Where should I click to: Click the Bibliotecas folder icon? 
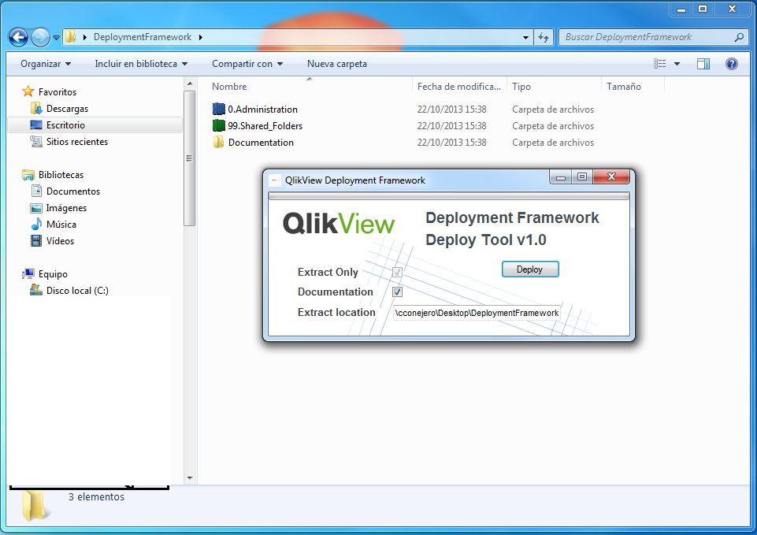pos(28,175)
